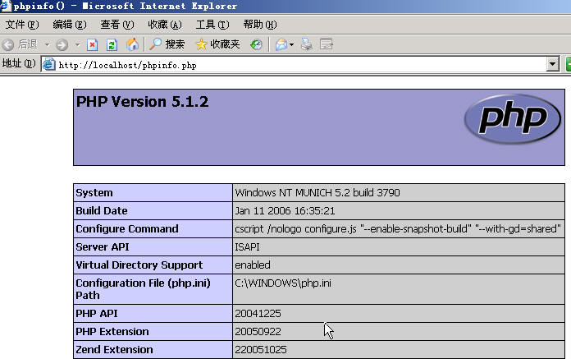This screenshot has width=571, height=359.
Task: Click the 'PHP API' row label
Action: click(97, 314)
